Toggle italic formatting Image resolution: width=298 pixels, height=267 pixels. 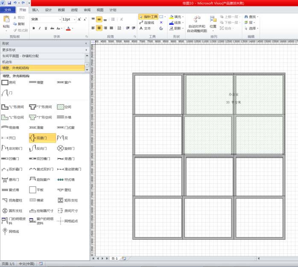[40, 28]
